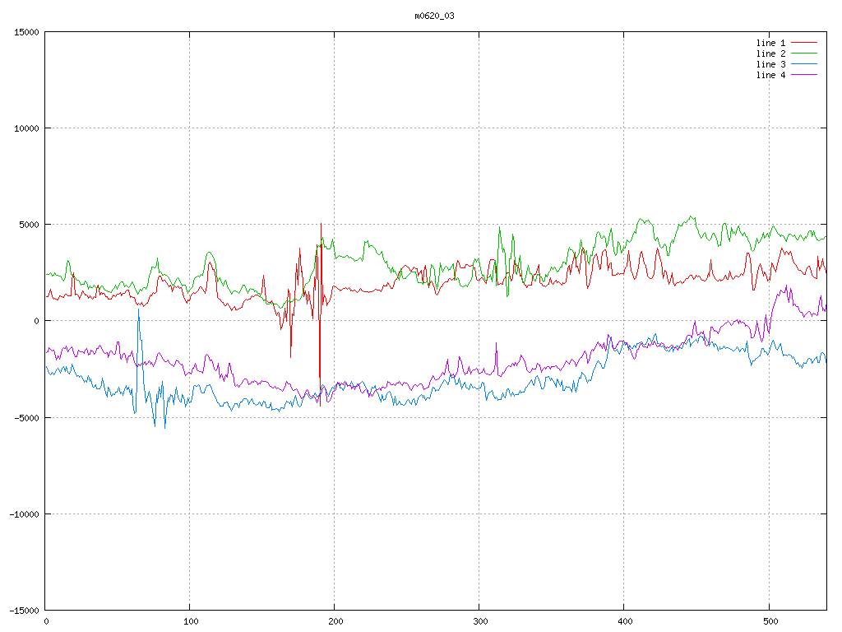This screenshot has height=632, width=842.
Task: Select the 'line 4' legend label
Action: pyautogui.click(x=770, y=75)
